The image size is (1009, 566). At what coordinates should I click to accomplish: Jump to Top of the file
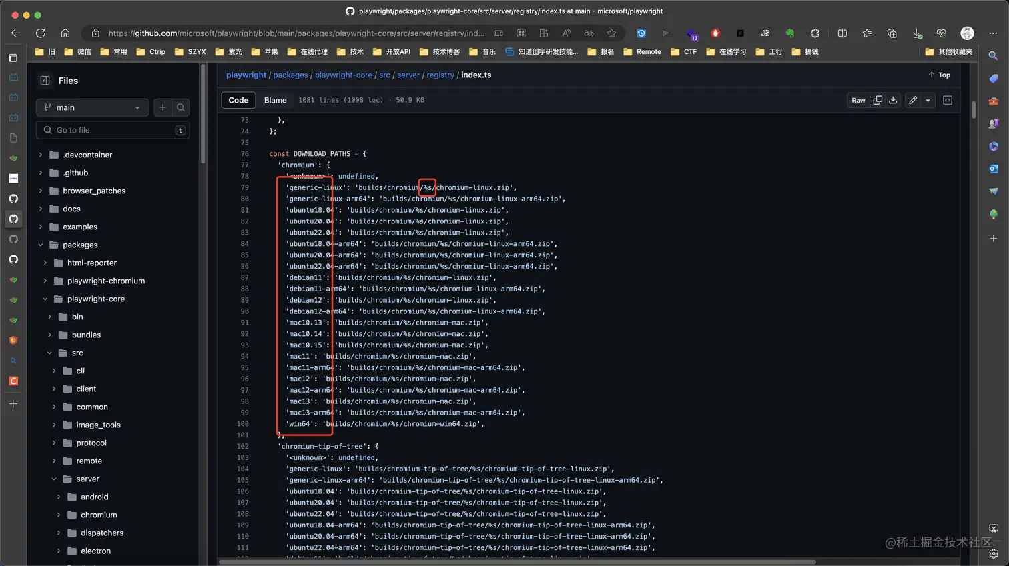tap(940, 75)
